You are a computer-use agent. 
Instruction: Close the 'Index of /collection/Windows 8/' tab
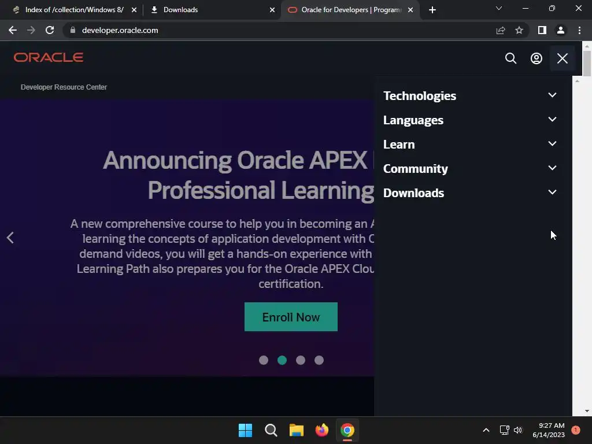134,10
